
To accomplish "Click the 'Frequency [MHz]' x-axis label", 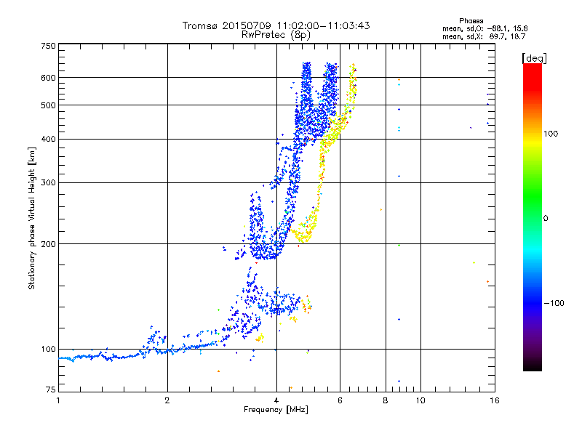I will [276, 410].
